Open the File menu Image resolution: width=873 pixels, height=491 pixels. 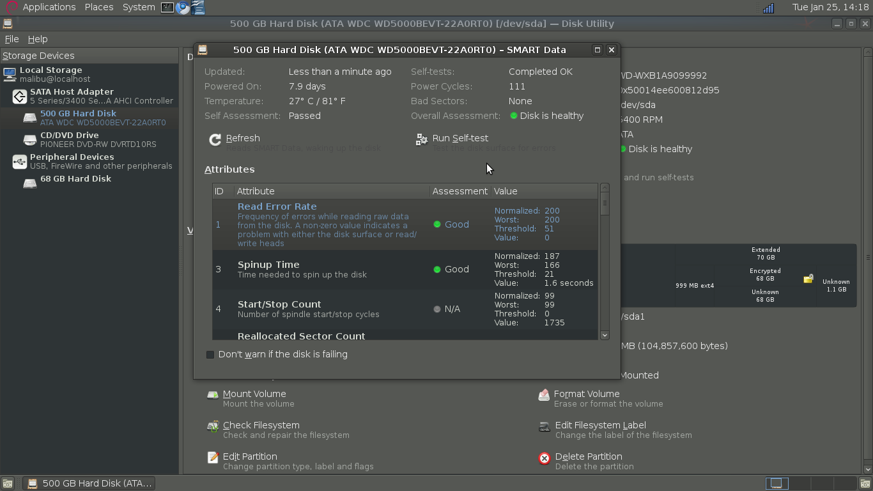coord(12,39)
